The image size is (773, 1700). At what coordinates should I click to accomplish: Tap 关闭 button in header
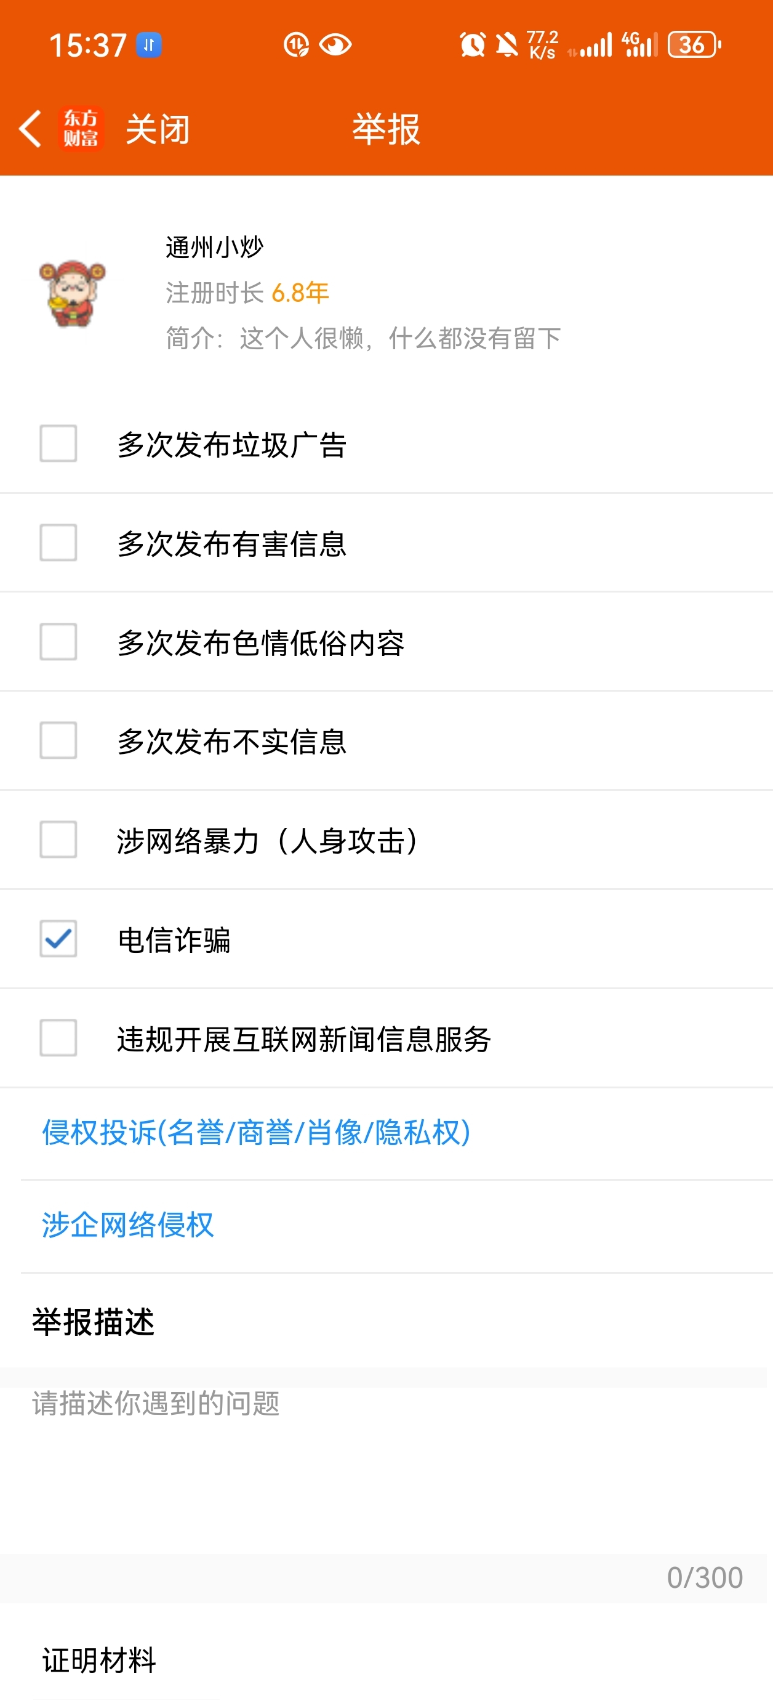coord(158,129)
